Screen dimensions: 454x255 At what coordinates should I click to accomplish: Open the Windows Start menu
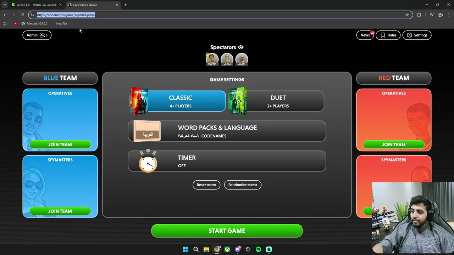[186, 249]
